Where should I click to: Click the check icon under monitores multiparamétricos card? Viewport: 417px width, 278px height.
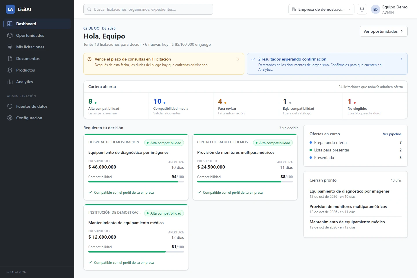tap(199, 192)
